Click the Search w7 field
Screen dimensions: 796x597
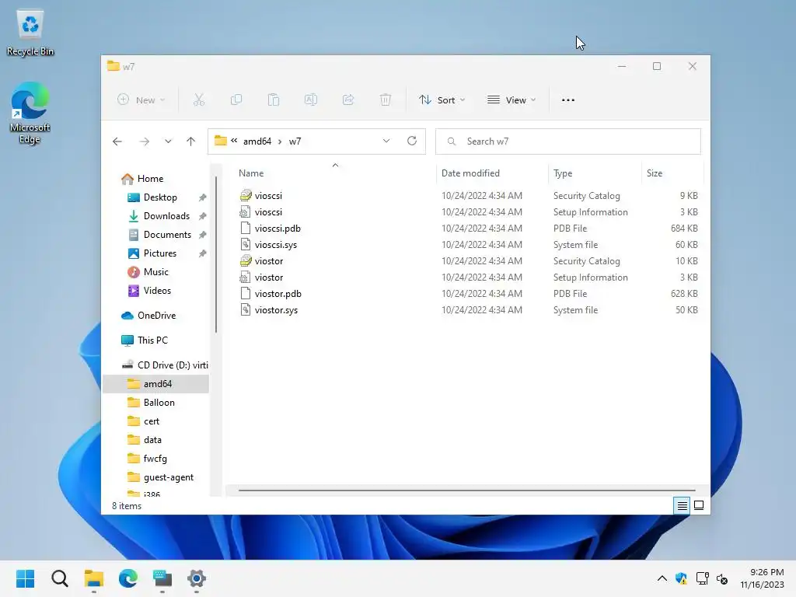pyautogui.click(x=568, y=141)
